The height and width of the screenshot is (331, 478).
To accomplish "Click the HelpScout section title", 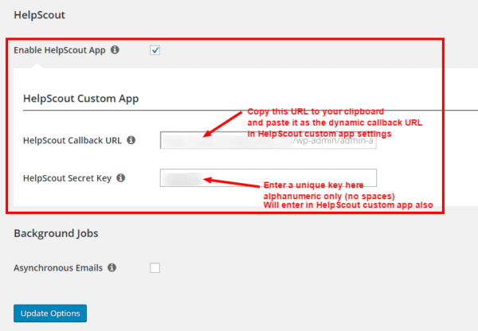I will point(39,15).
